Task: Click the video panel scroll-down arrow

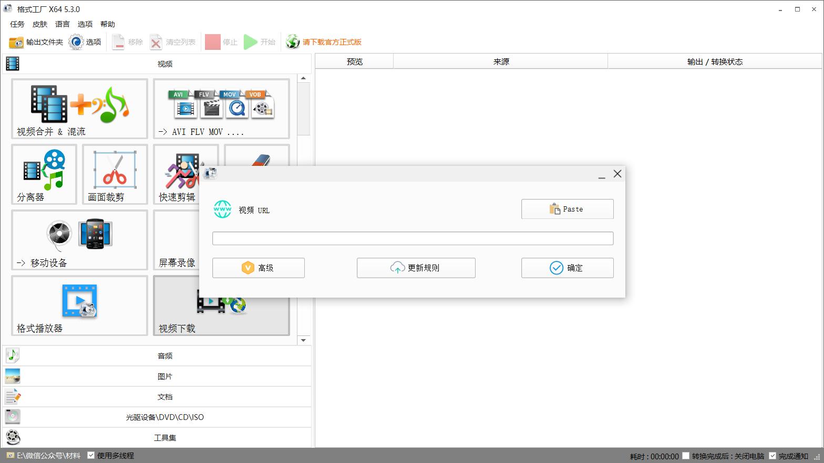Action: pos(303,340)
